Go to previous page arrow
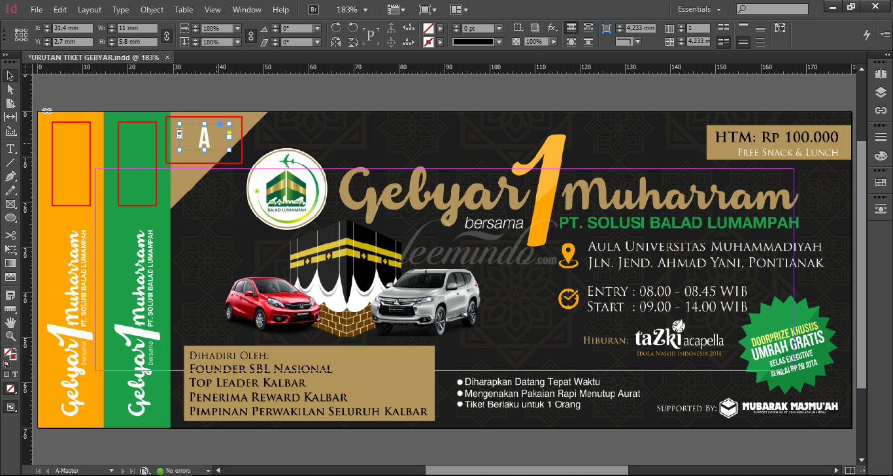Screen dimensions: 893x476 click(x=47, y=470)
